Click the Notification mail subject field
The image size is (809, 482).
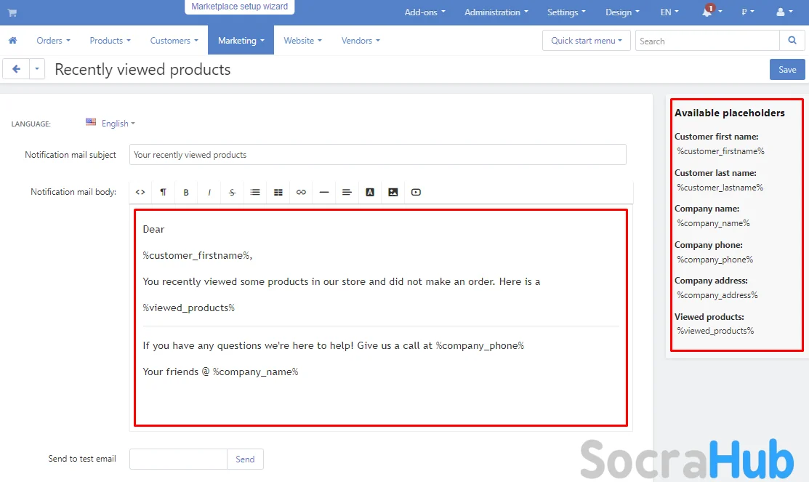(x=377, y=155)
